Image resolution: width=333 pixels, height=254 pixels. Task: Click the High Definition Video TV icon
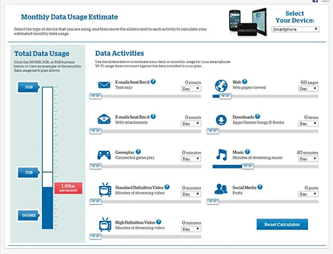[105, 224]
